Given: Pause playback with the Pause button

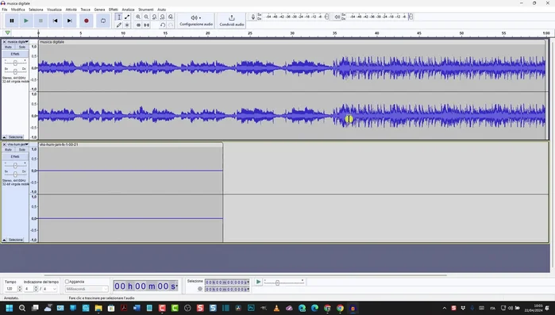Looking at the screenshot, I should tap(12, 21).
